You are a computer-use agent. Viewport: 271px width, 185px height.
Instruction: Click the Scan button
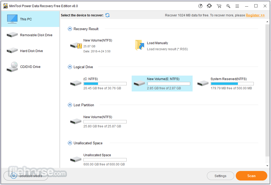[x=251, y=176]
